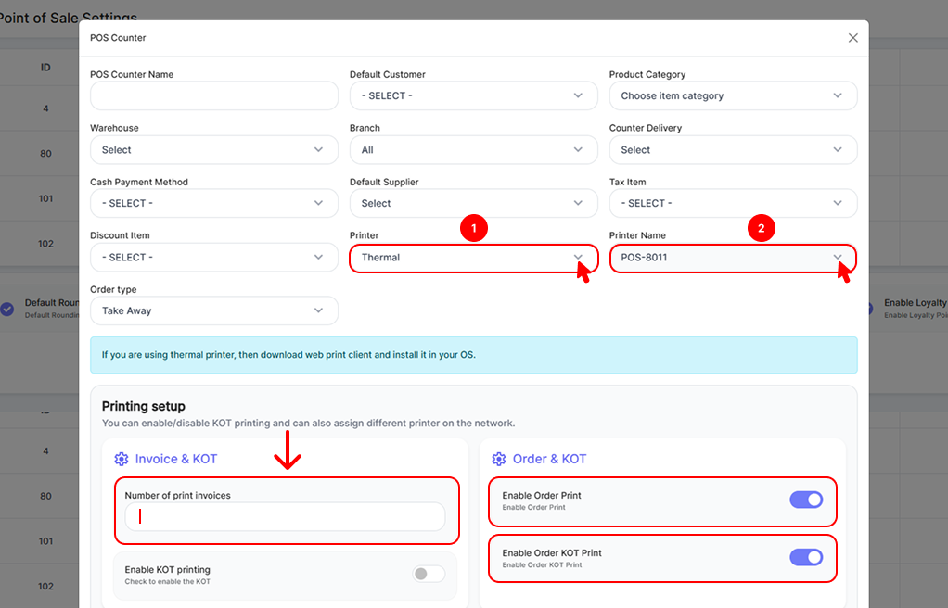Open the Printer dropdown showing Thermal
948x608 pixels.
click(x=473, y=258)
